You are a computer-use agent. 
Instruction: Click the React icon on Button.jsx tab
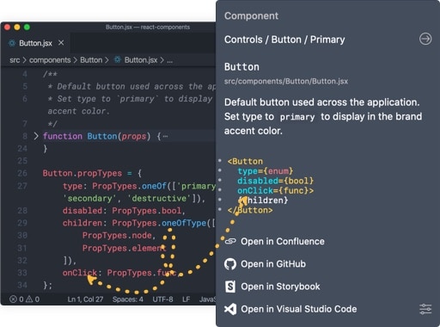tap(12, 43)
